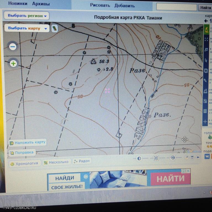This screenshot has height=212, width=212.
Task: Open the 'Архивы' menu item
Action: (x=41, y=4)
